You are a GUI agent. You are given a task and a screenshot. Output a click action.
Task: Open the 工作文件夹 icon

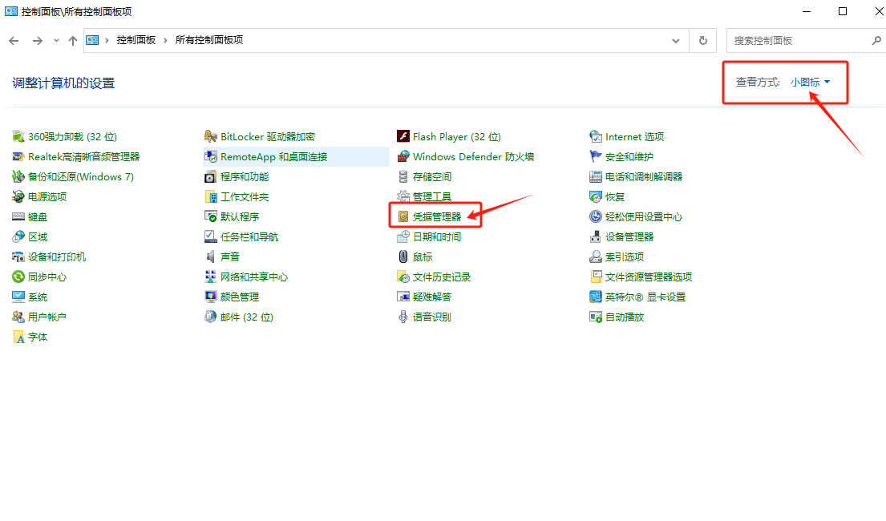click(210, 196)
